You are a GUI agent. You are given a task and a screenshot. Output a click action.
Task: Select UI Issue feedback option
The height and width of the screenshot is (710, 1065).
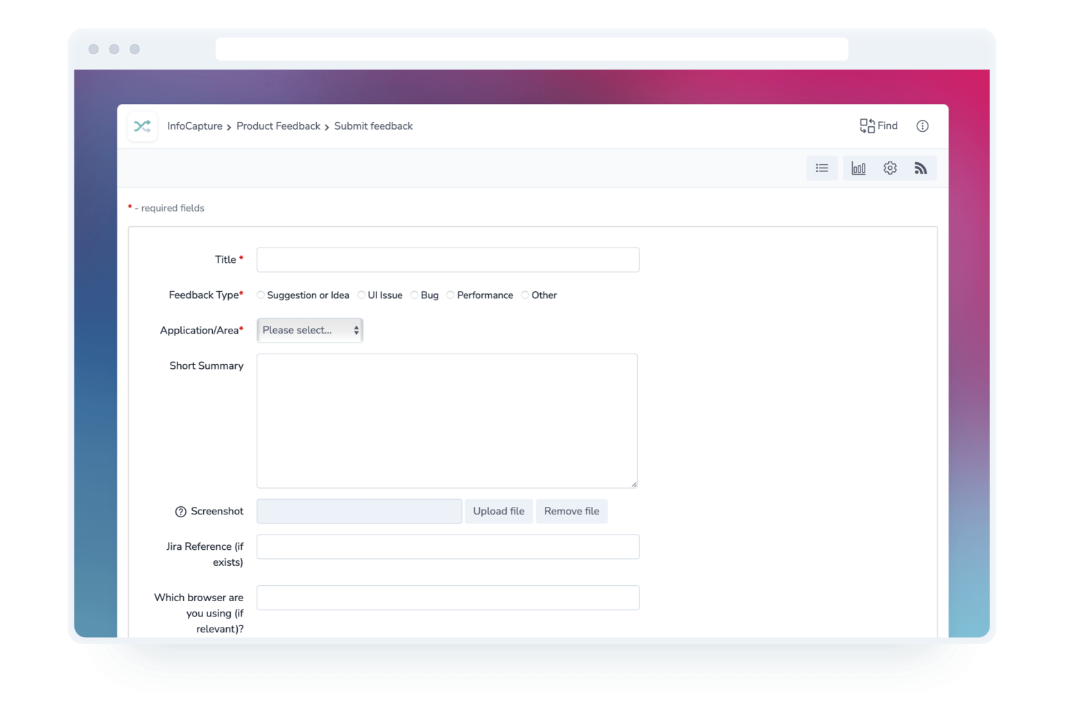[x=361, y=295]
